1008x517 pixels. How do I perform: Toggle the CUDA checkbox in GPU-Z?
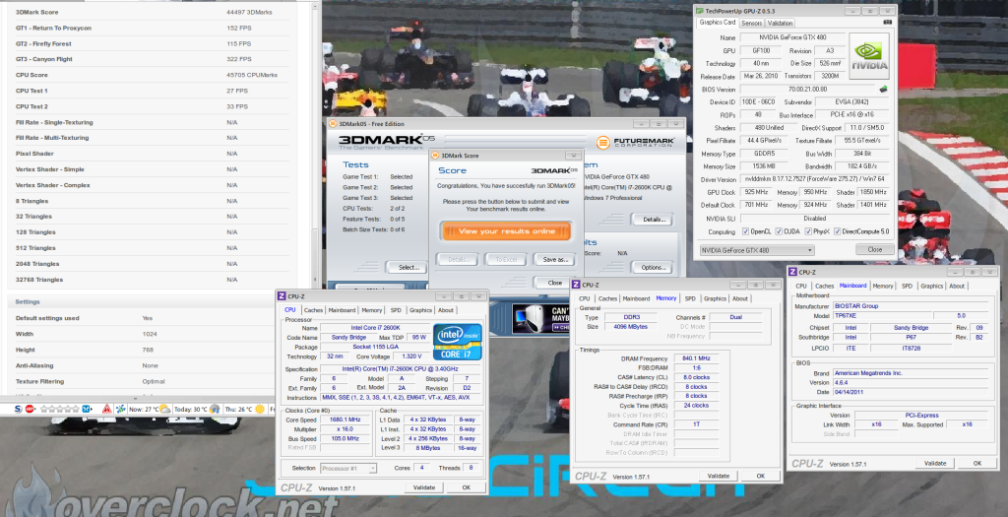(779, 231)
